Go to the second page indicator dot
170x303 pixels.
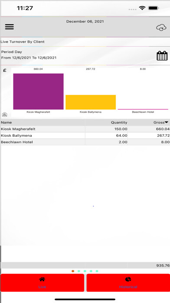pos(79,271)
